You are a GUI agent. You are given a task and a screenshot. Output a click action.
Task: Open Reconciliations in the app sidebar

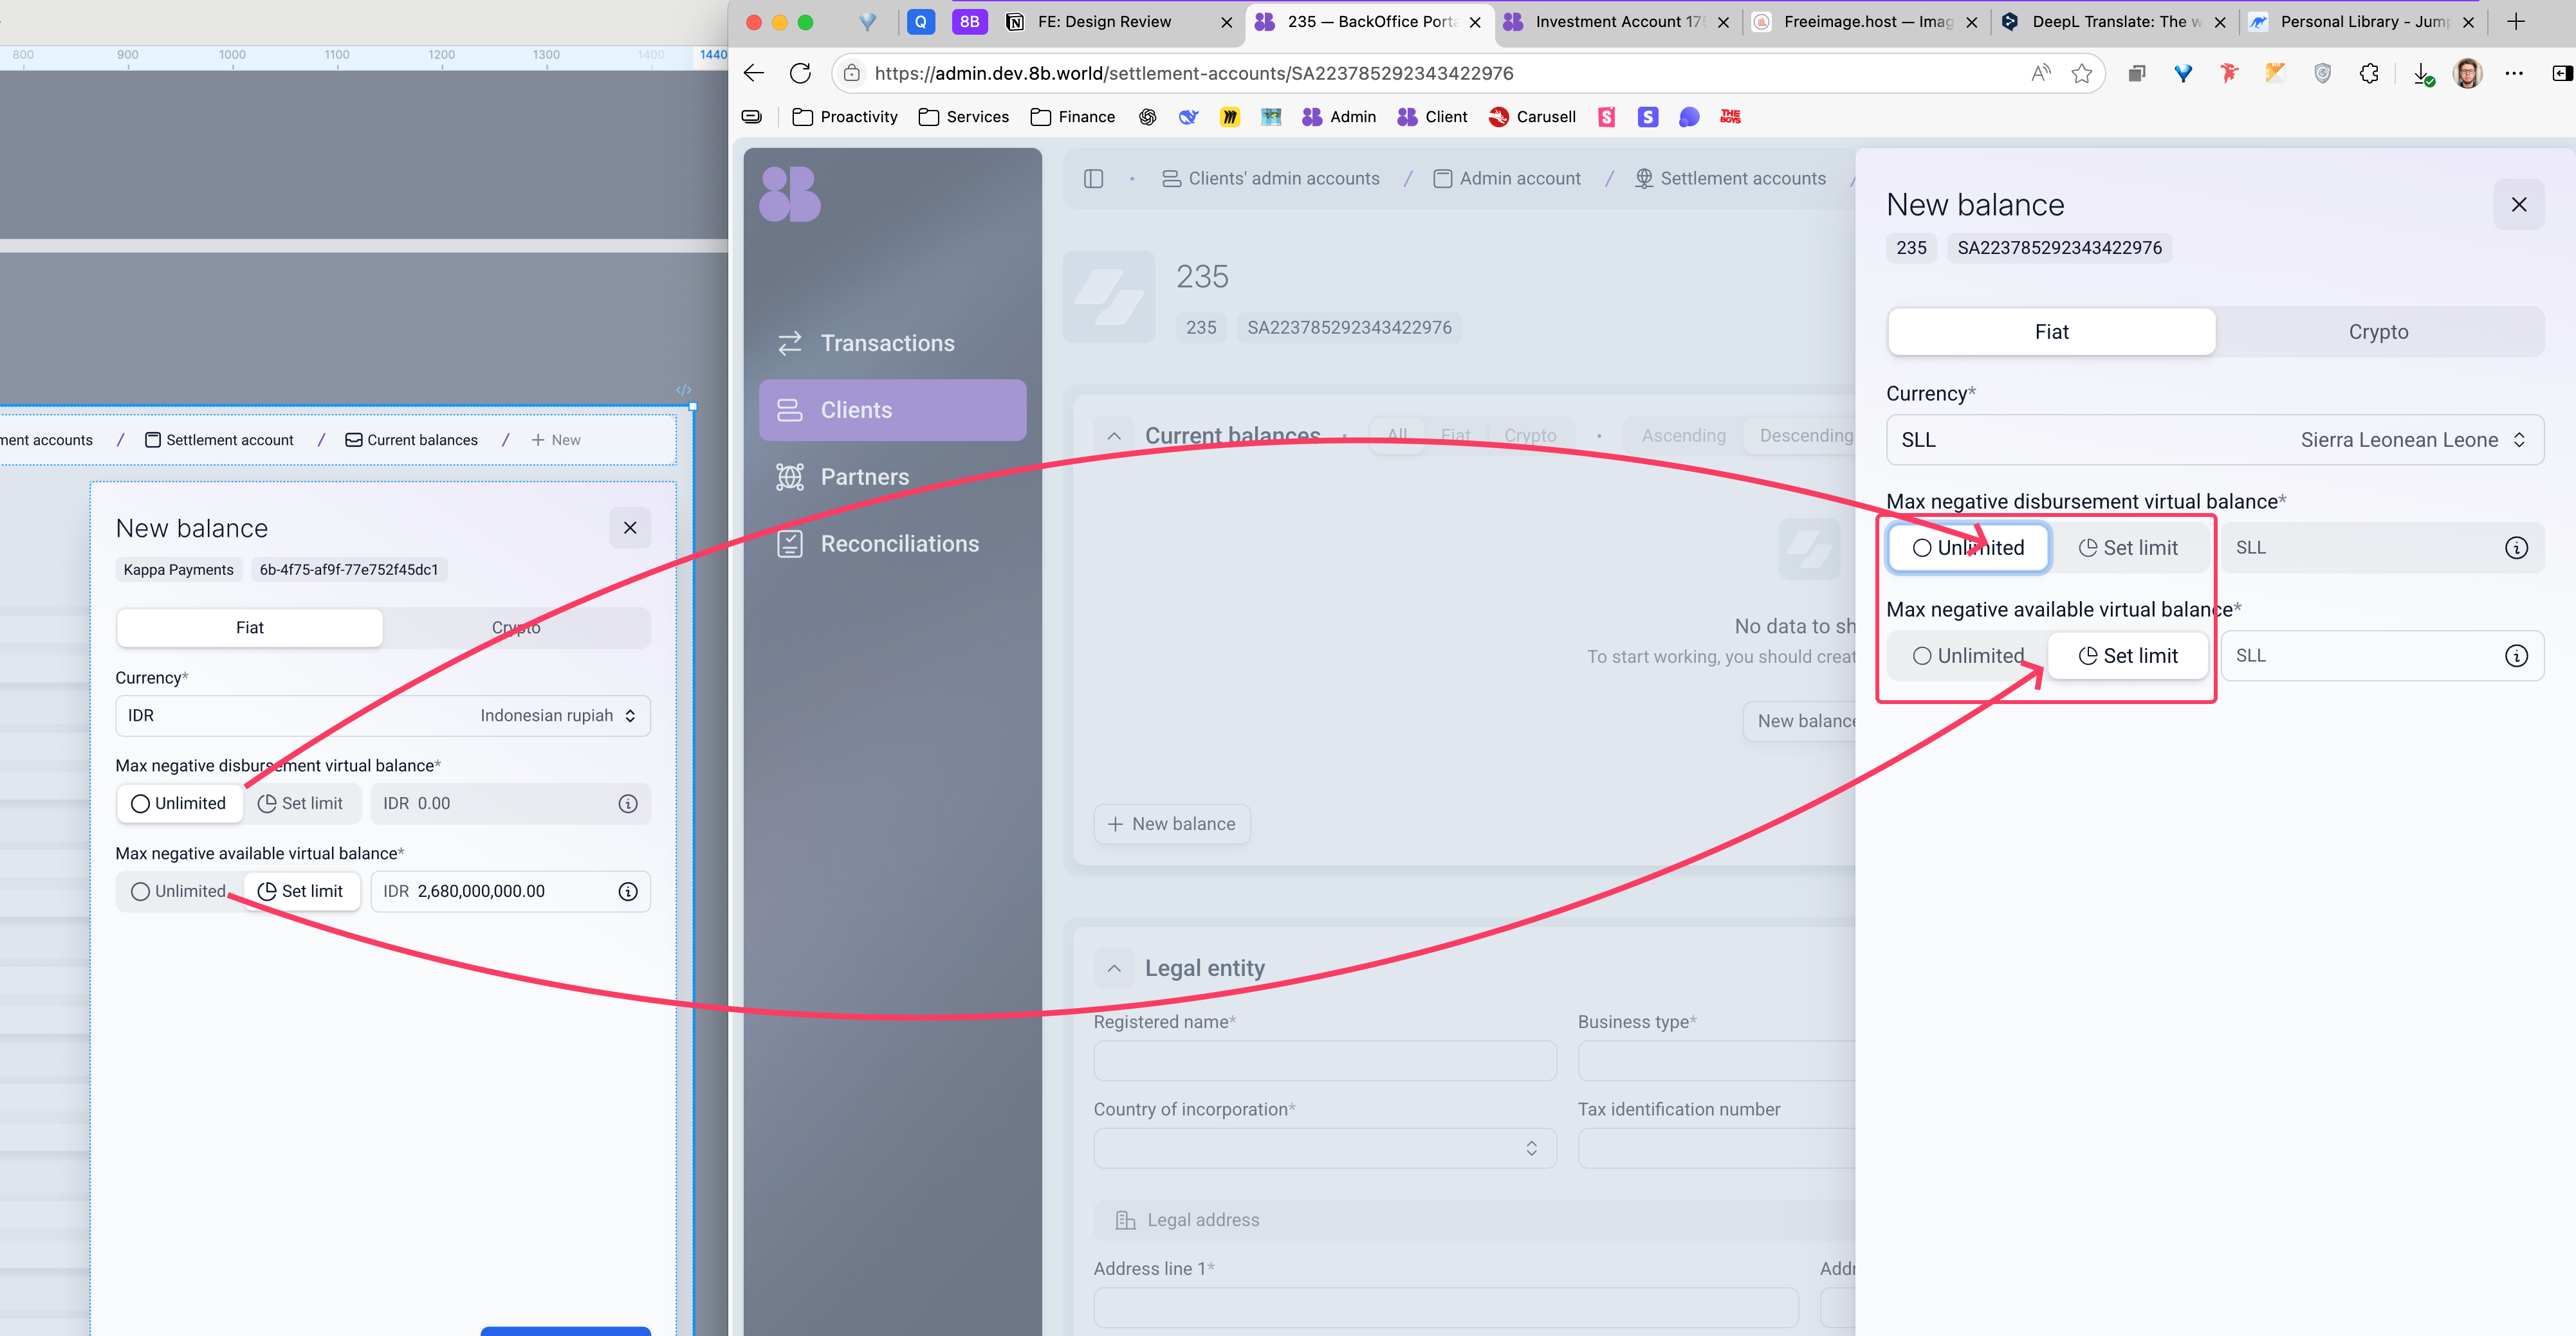coord(893,543)
